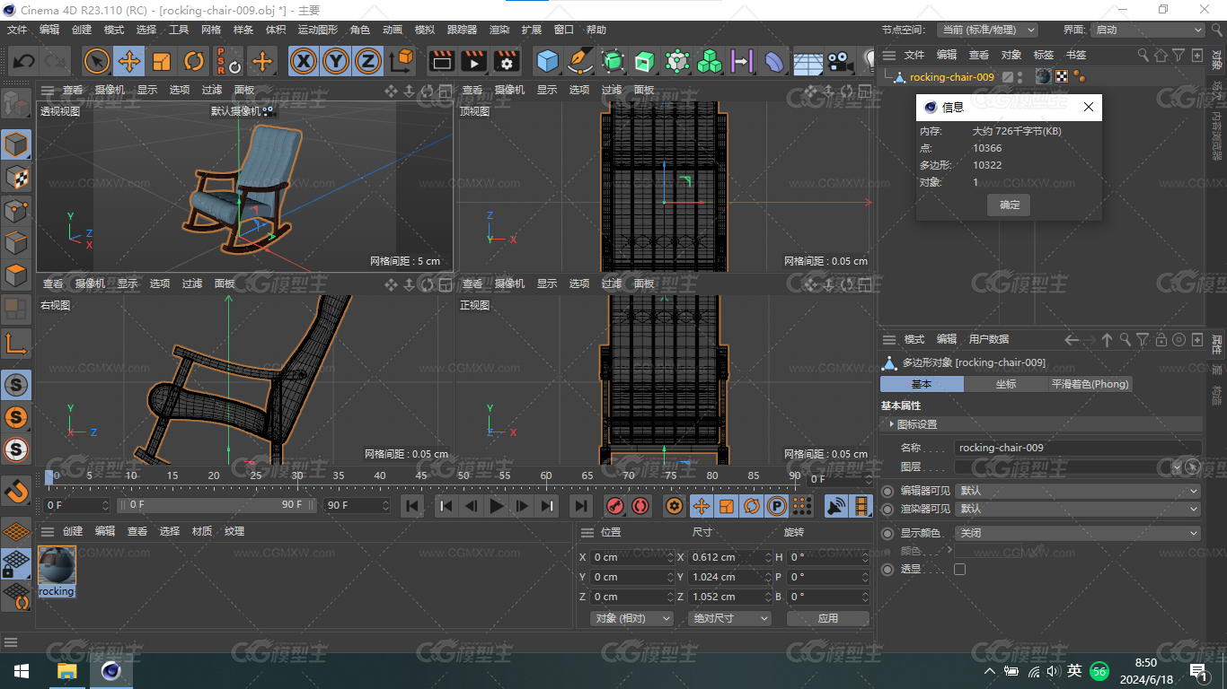
Task: Open the 界面 启动 layout dropdown
Action: click(x=1147, y=30)
